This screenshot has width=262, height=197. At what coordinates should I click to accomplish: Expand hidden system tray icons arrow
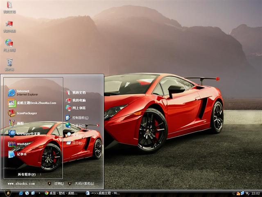(234, 193)
